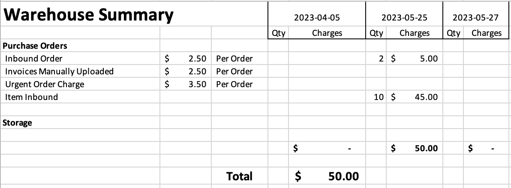Select the Invoices Manually Uploaded cell
This screenshot has width=511, height=188.
pyautogui.click(x=59, y=71)
